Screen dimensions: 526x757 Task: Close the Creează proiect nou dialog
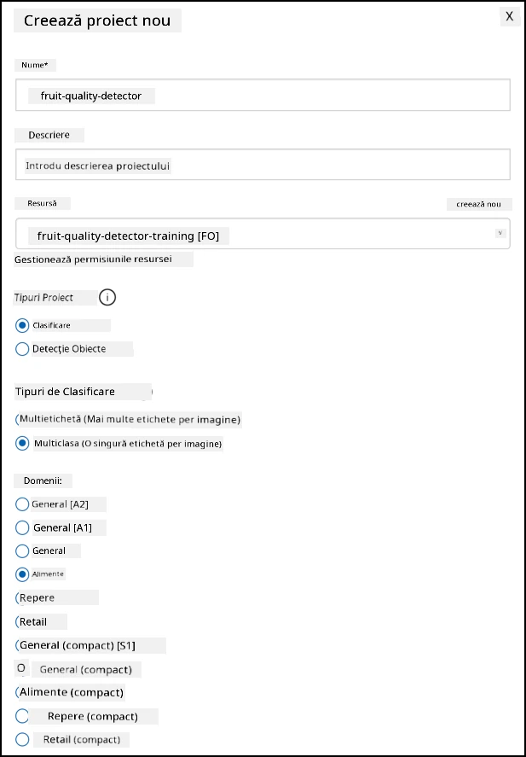[510, 16]
